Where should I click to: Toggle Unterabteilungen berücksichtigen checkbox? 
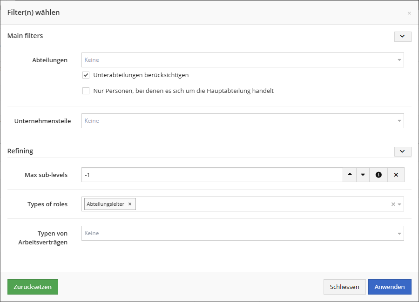coord(86,75)
